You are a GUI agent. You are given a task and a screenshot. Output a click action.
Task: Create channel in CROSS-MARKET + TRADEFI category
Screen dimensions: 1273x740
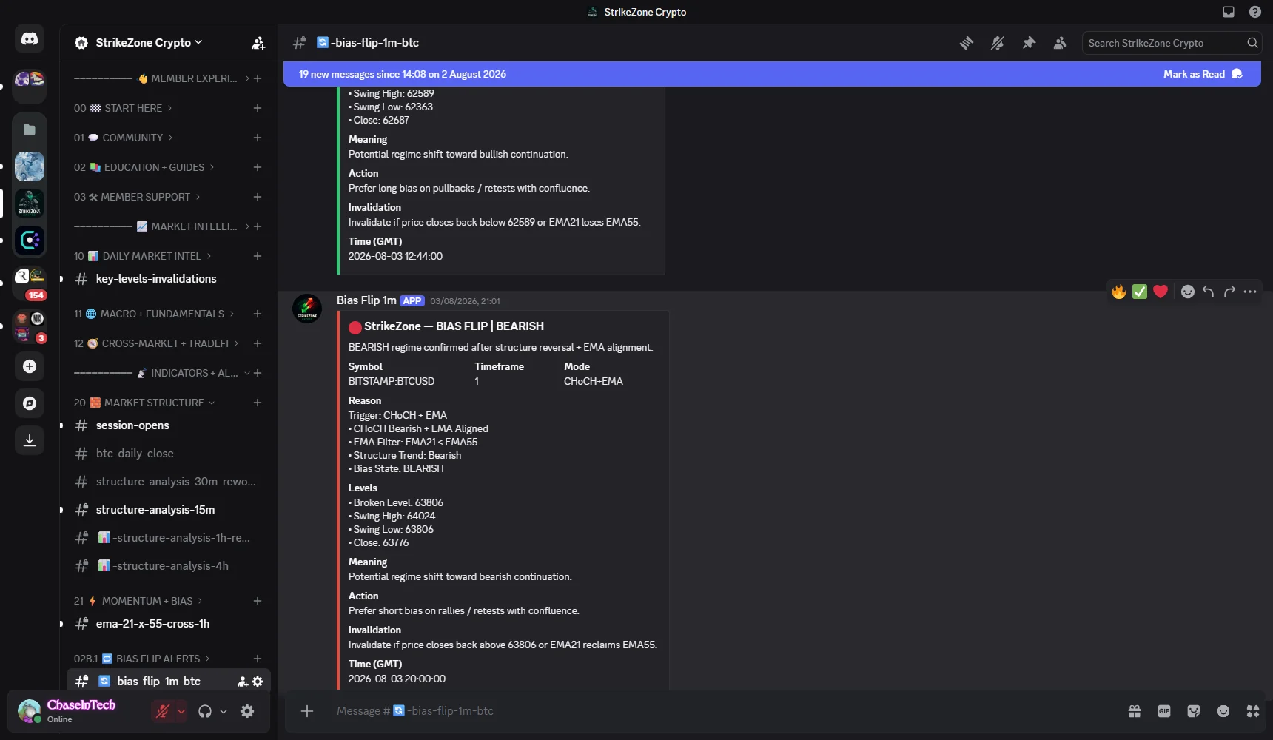coord(258,343)
